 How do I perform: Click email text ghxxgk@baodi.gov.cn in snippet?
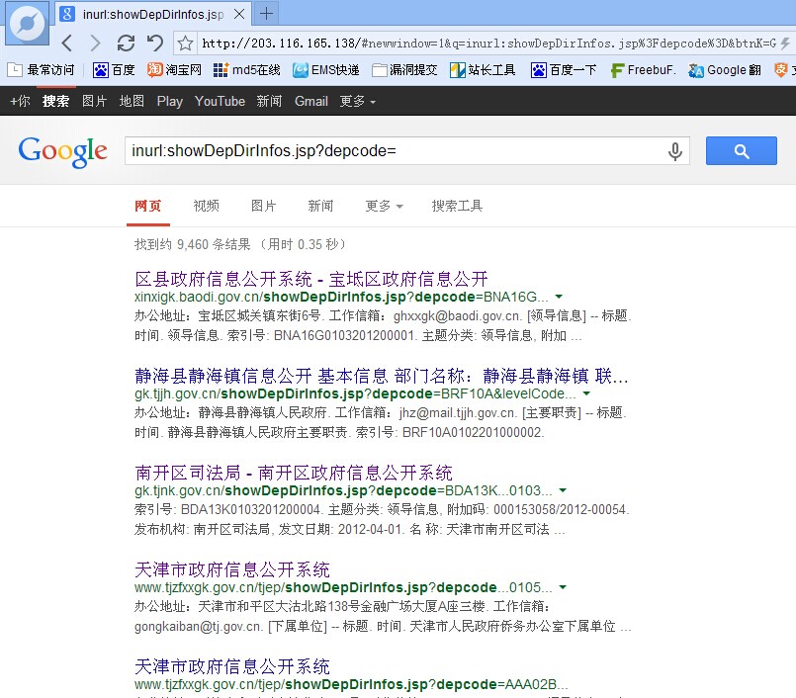(457, 316)
